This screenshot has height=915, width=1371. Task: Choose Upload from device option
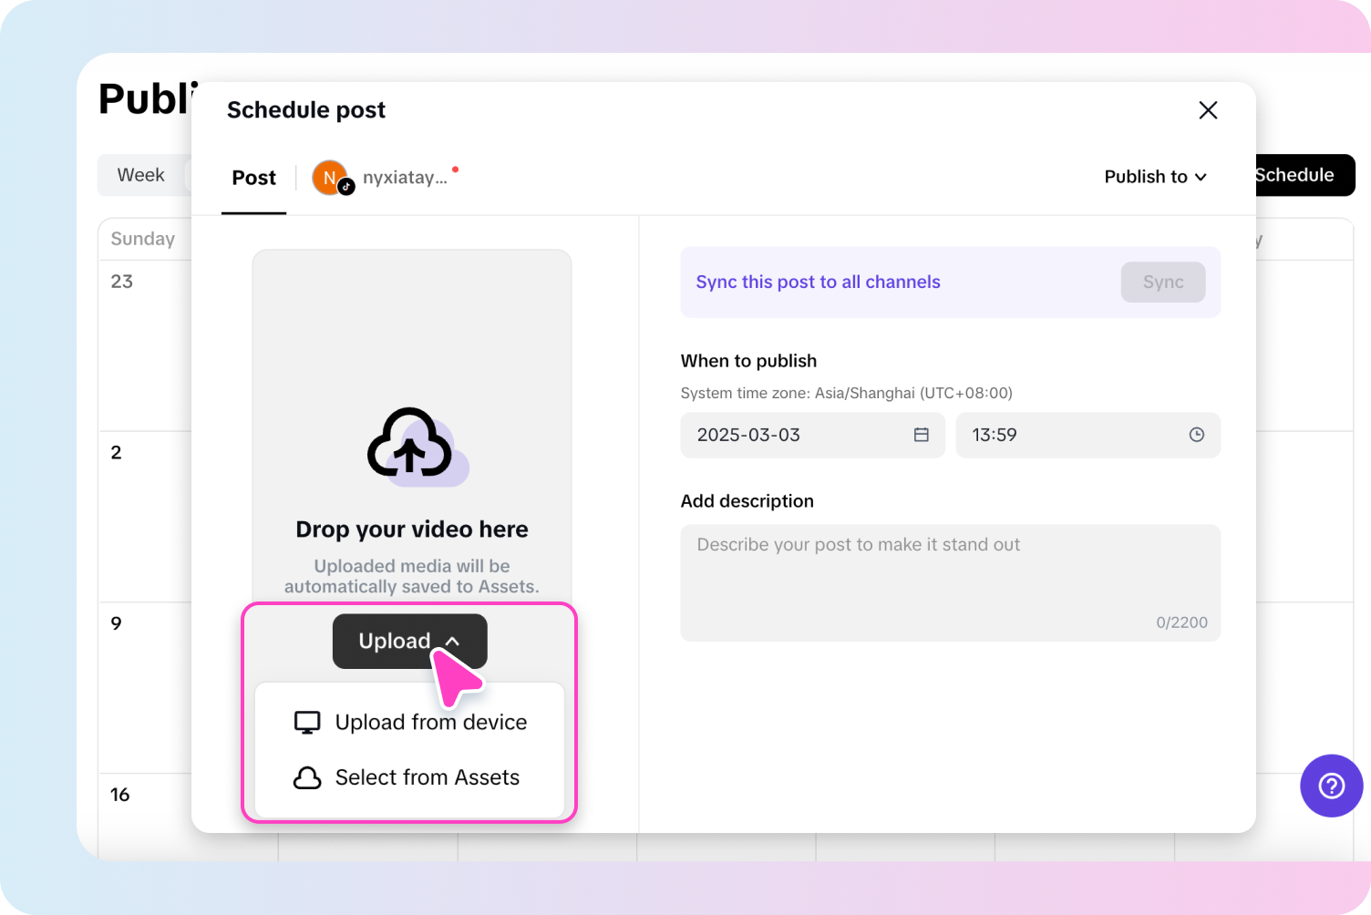(x=430, y=723)
